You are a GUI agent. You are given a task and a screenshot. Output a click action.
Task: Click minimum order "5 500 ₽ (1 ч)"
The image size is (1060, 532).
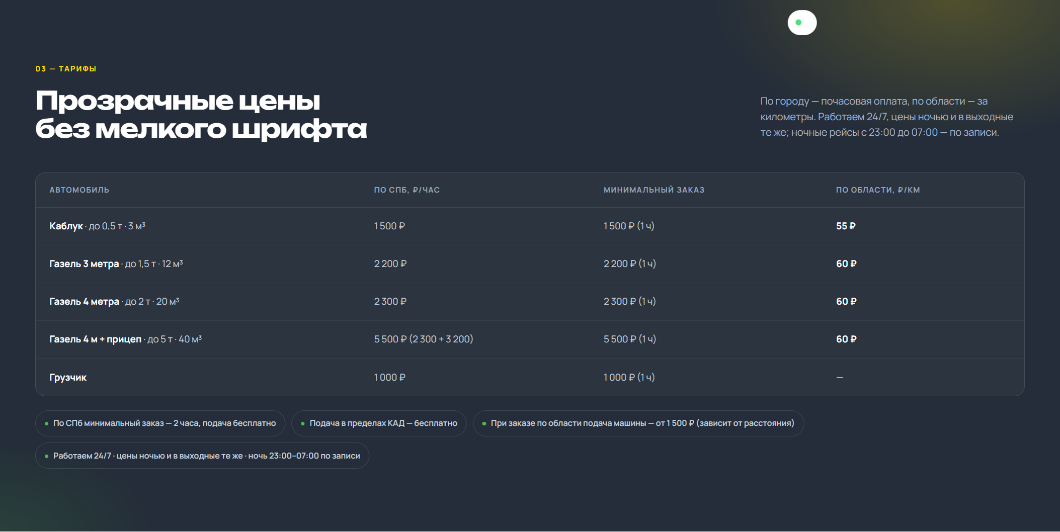click(x=630, y=339)
